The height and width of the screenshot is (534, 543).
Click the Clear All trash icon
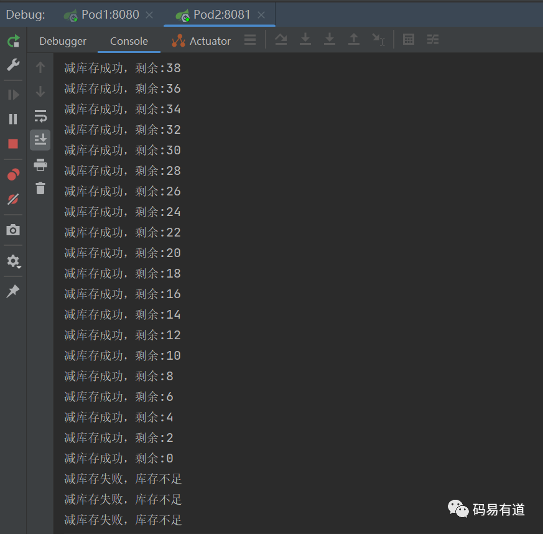click(x=40, y=188)
